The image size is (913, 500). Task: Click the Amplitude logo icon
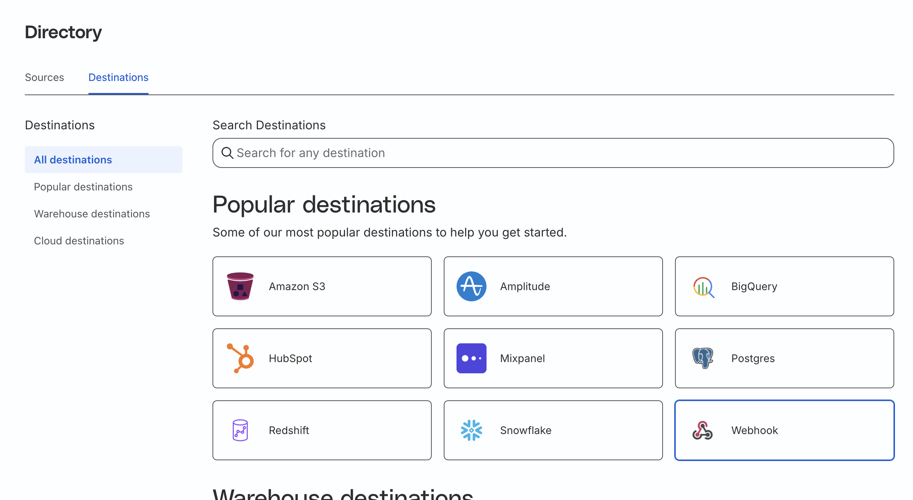(472, 286)
